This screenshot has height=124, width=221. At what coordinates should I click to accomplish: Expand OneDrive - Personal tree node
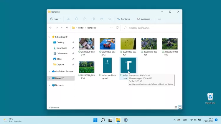pyautogui.click(x=49, y=72)
